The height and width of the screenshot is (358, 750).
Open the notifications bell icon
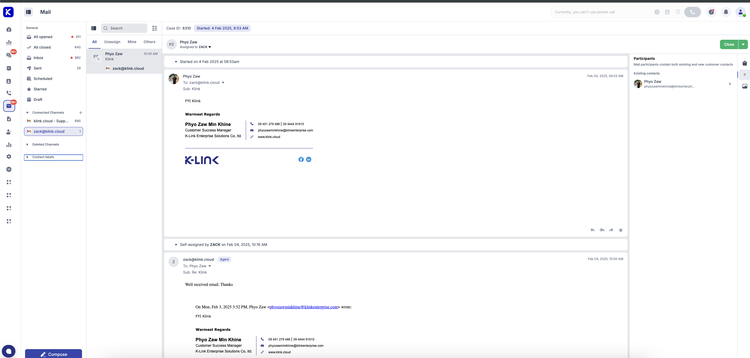[726, 12]
